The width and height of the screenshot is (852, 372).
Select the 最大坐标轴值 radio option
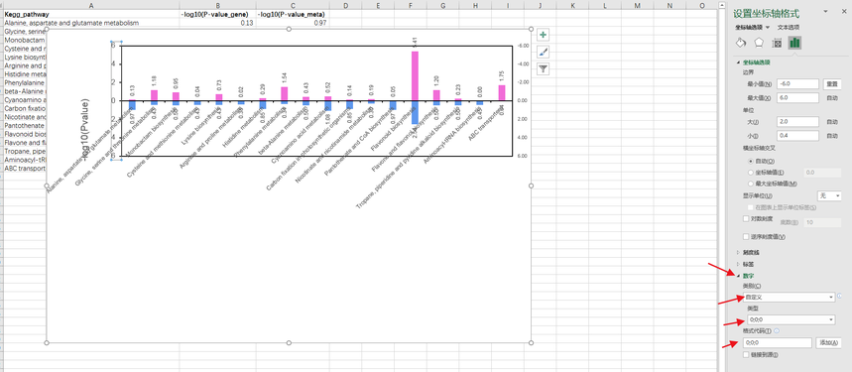751,184
